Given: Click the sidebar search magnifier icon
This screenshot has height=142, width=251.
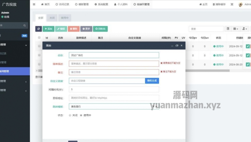Looking at the screenshot, I should pyautogui.click(x=25, y=26).
